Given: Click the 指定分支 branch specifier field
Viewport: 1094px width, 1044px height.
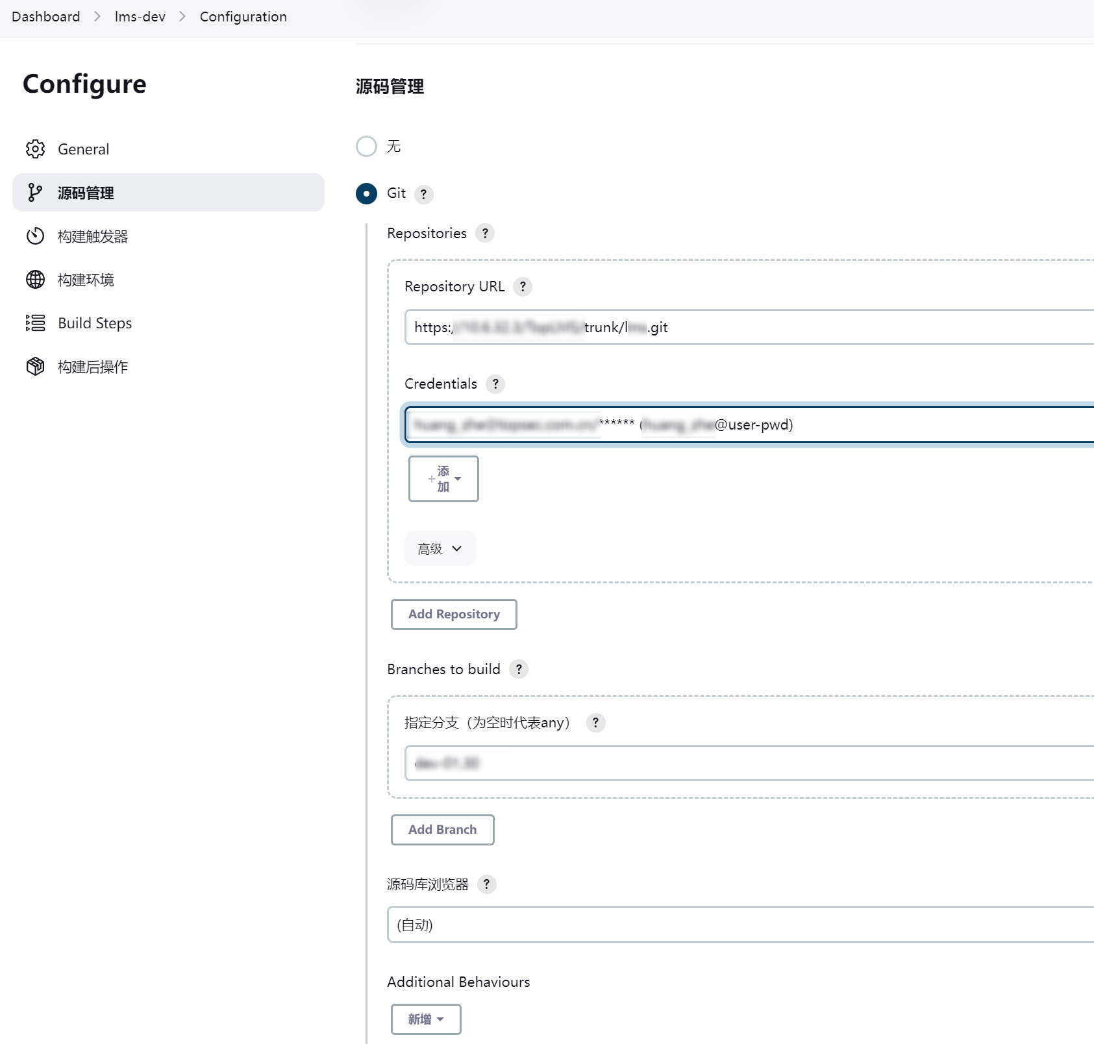Looking at the screenshot, I should tap(747, 763).
